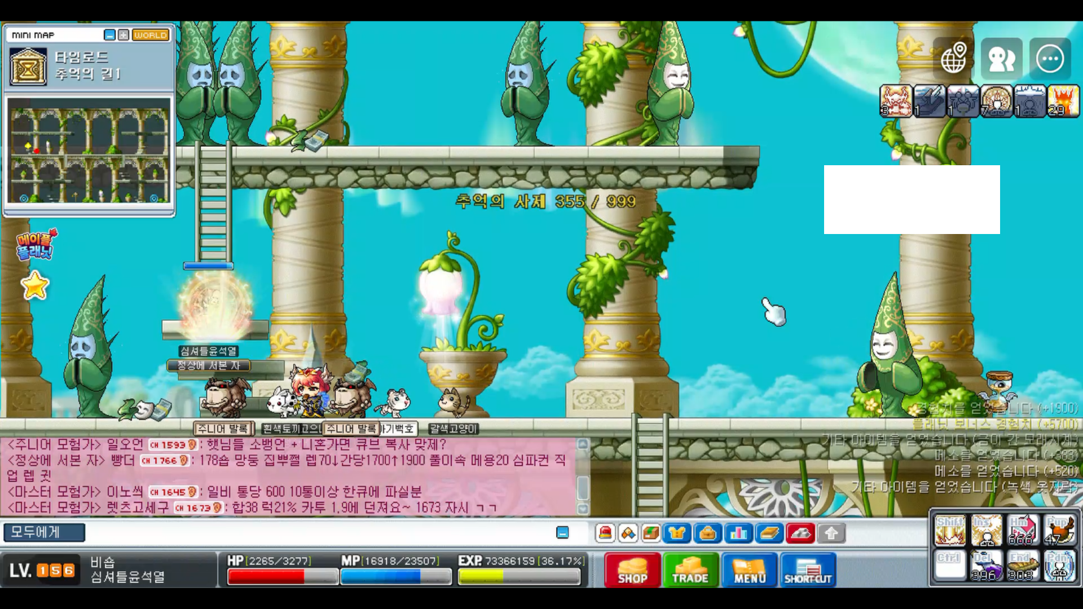Click the red keyboard settings icon
This screenshot has height=609, width=1083.
800,533
